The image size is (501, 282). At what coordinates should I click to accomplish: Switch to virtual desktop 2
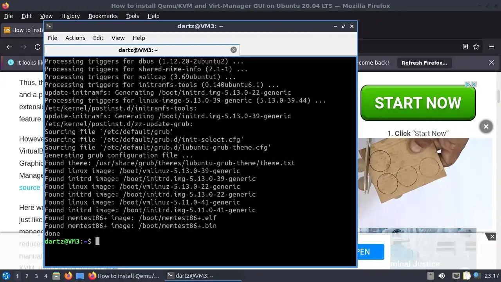point(27,276)
